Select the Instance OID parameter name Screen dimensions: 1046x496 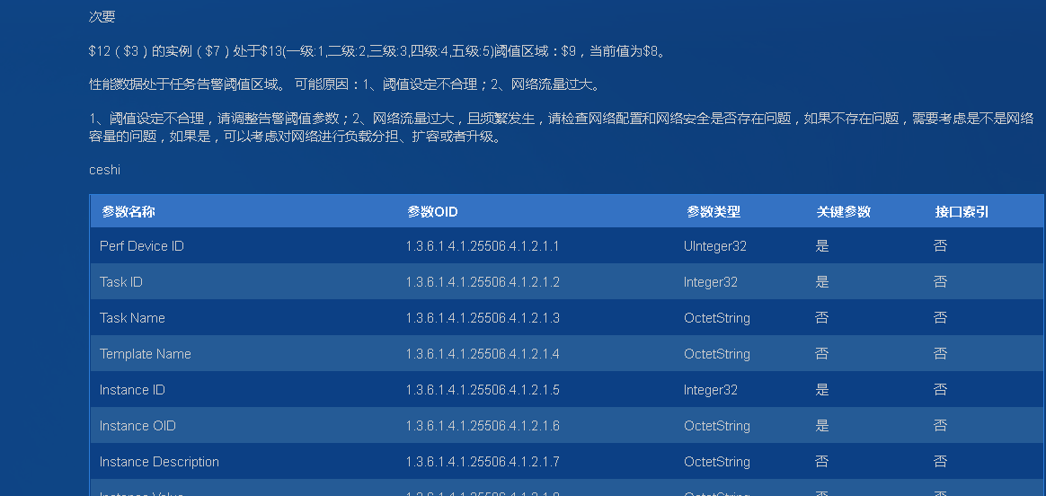click(137, 426)
